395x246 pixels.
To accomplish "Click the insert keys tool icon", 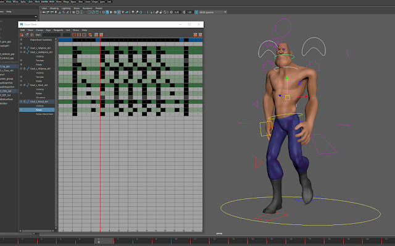I will pyautogui.click(x=27, y=35).
